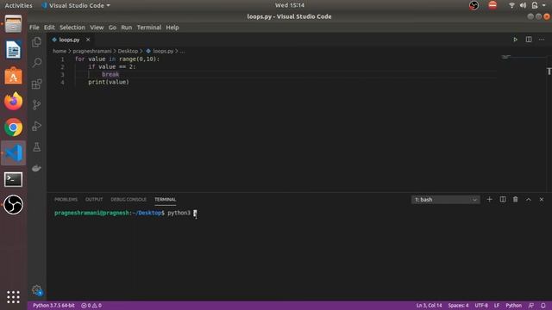Open the Run menu
Screen dimensions: 552x310
click(x=127, y=28)
